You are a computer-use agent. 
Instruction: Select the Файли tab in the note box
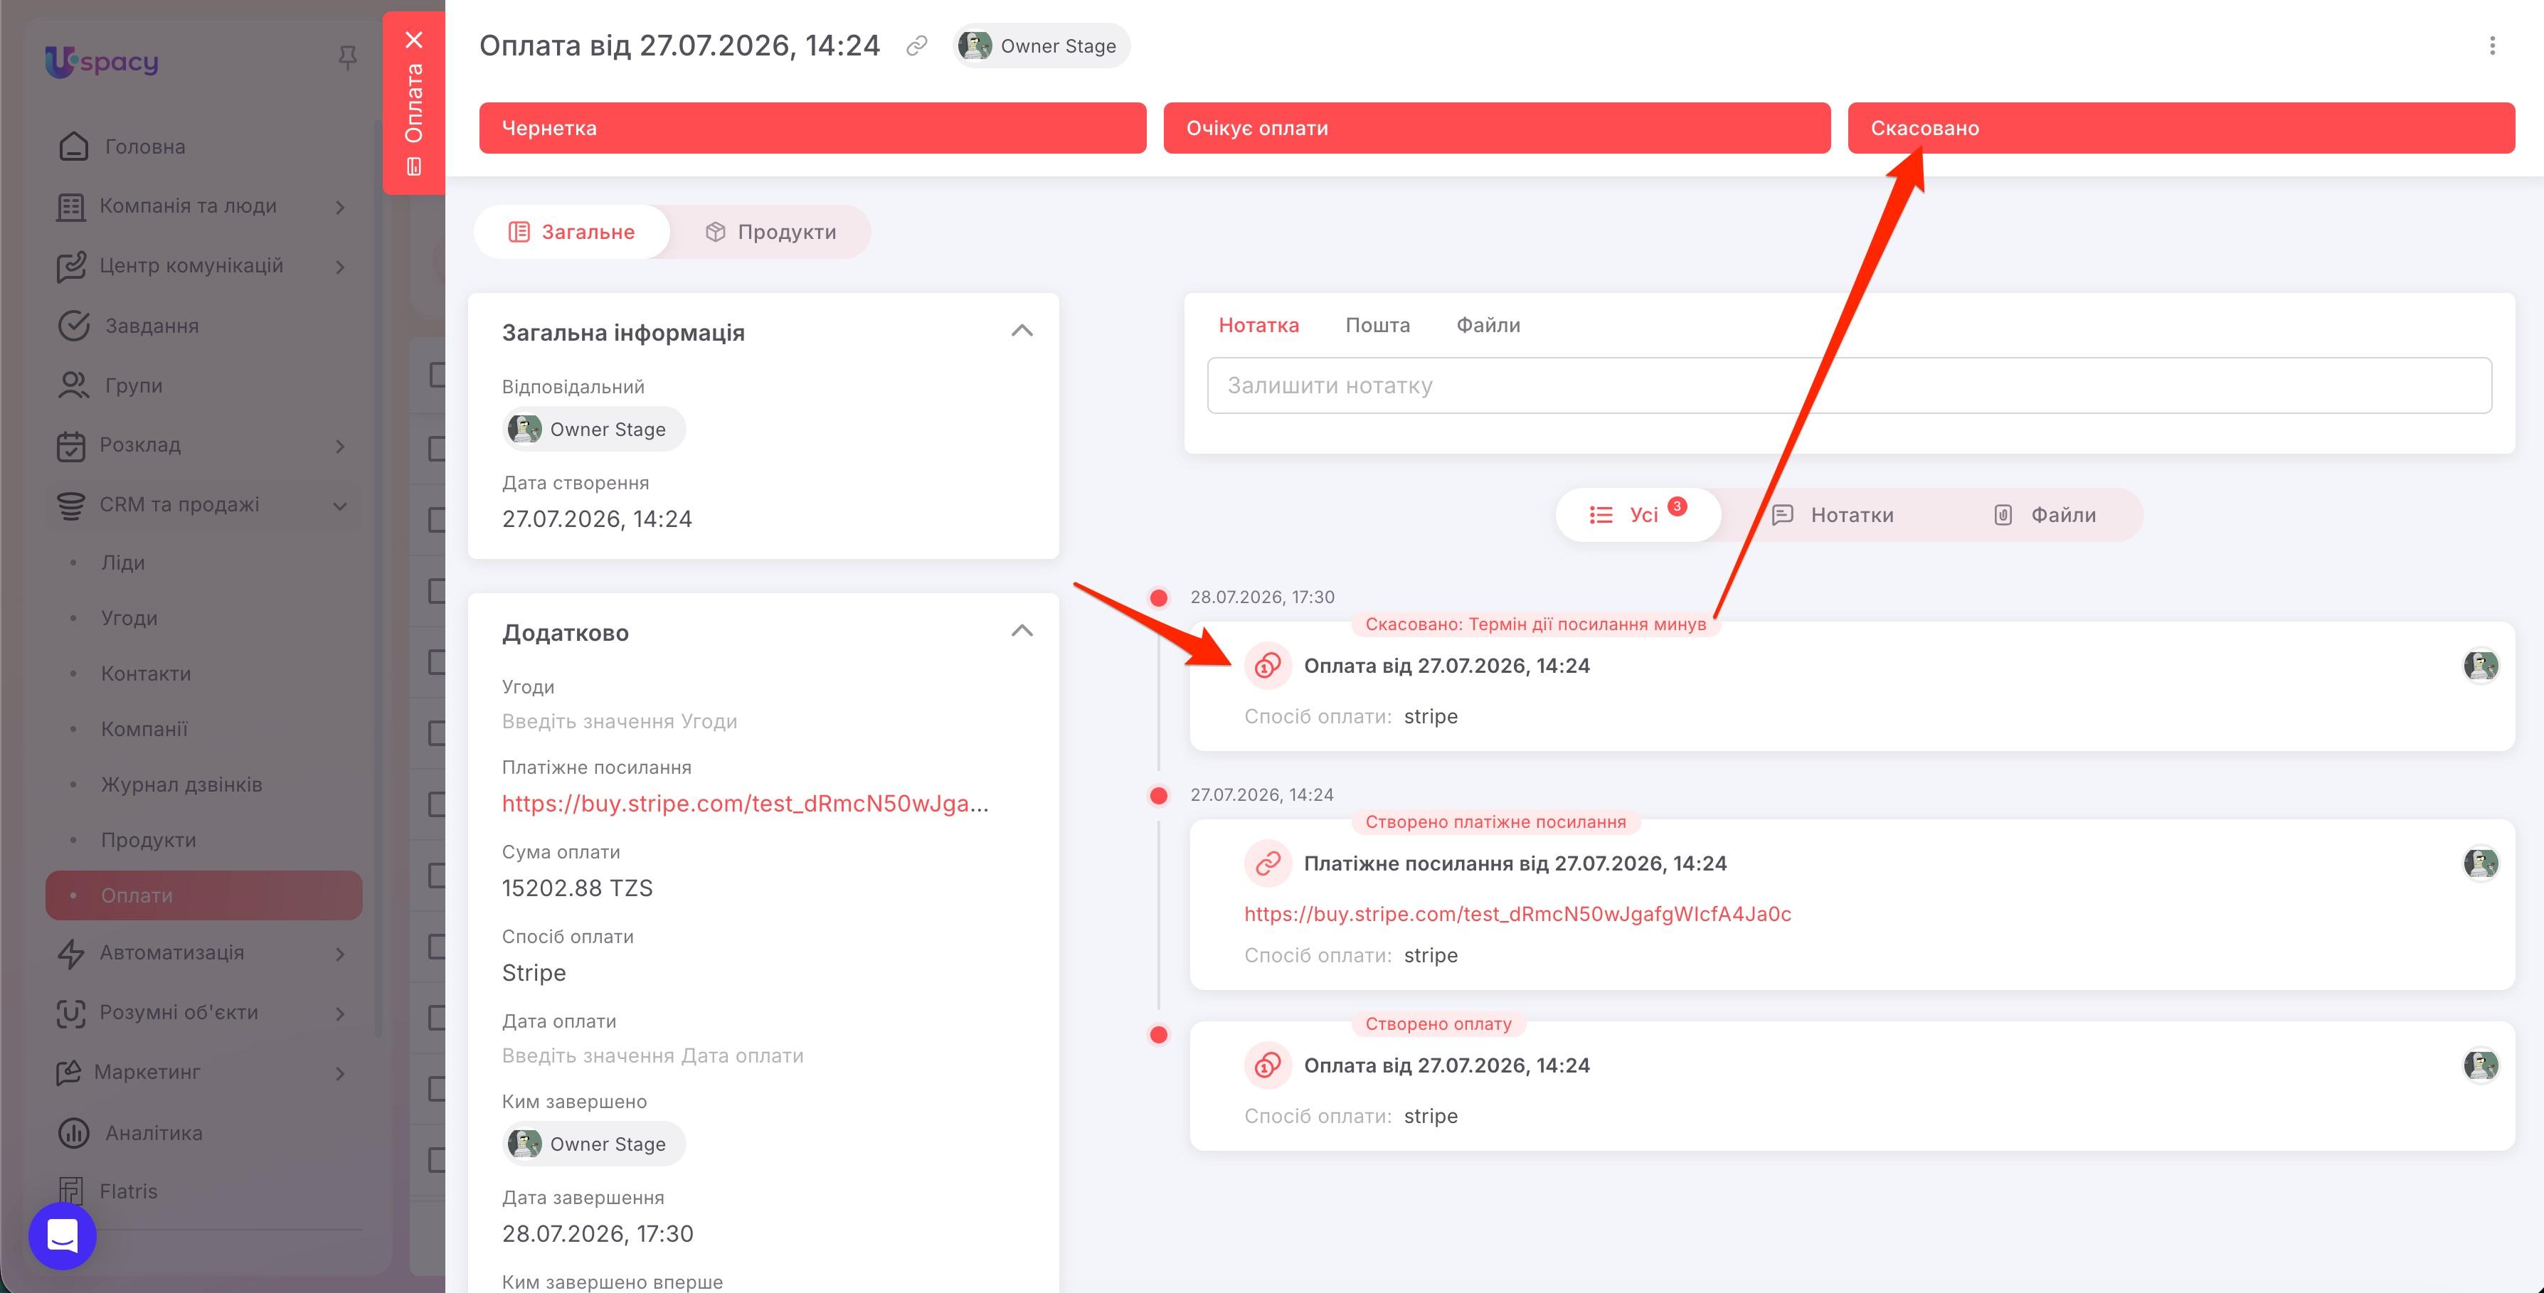pos(1488,325)
